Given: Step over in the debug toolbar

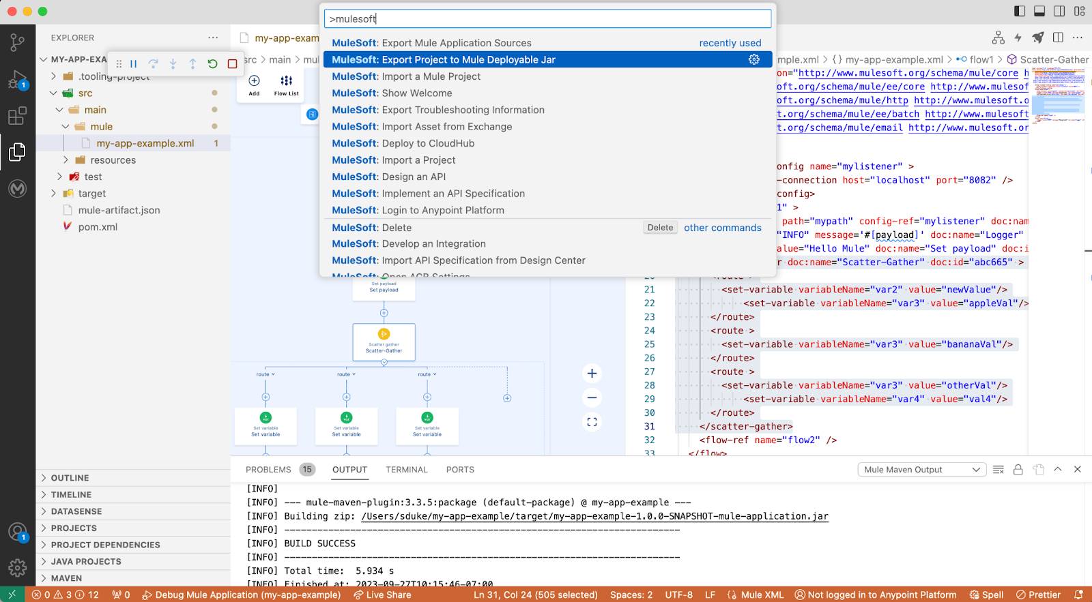Looking at the screenshot, I should click(x=154, y=63).
